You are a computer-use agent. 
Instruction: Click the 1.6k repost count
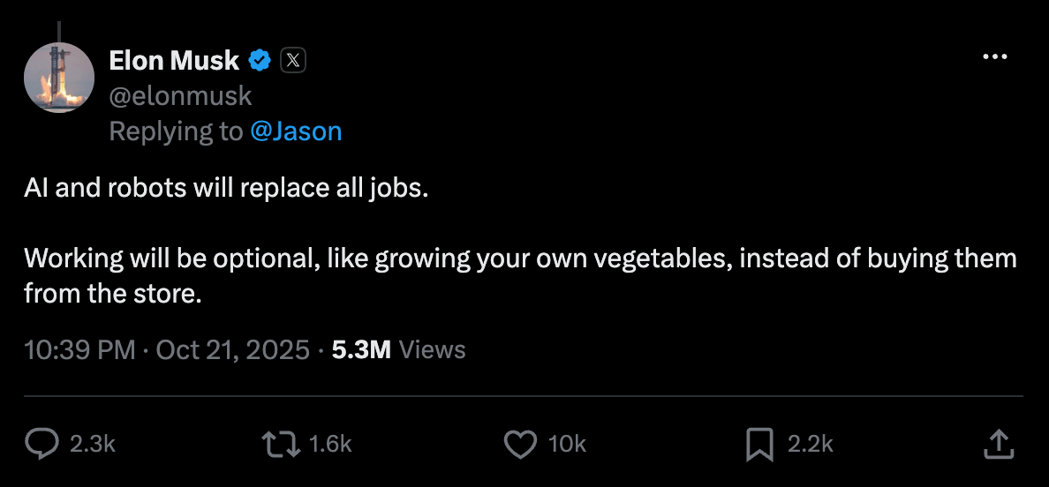click(x=330, y=445)
